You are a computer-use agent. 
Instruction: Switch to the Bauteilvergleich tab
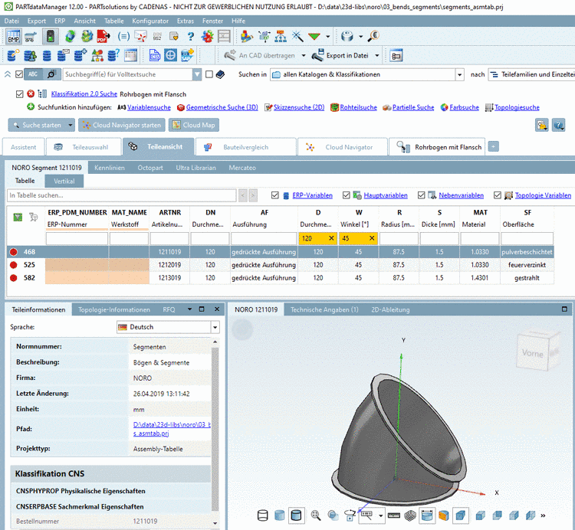tap(245, 147)
